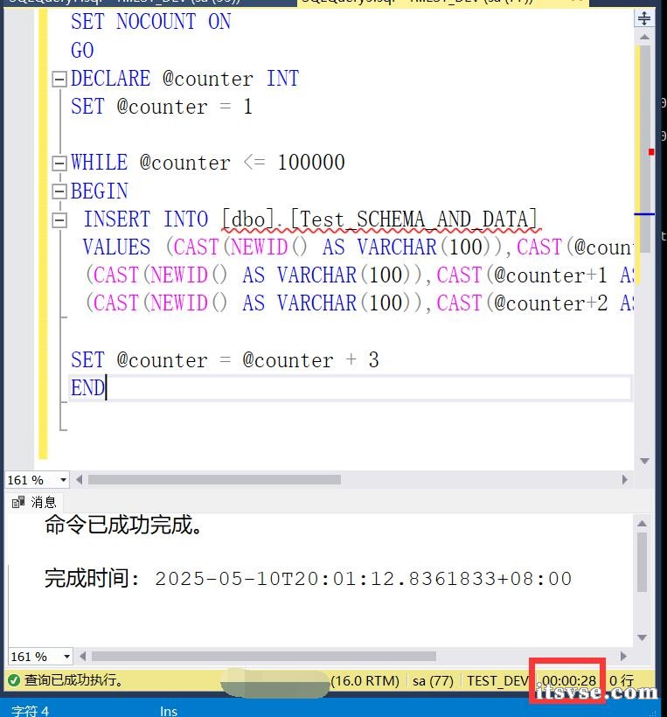The height and width of the screenshot is (717, 667).
Task: Collapse the WHILE @counter loop block
Action: click(x=59, y=164)
